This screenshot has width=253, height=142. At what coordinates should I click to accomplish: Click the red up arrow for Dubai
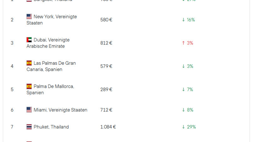(183, 43)
